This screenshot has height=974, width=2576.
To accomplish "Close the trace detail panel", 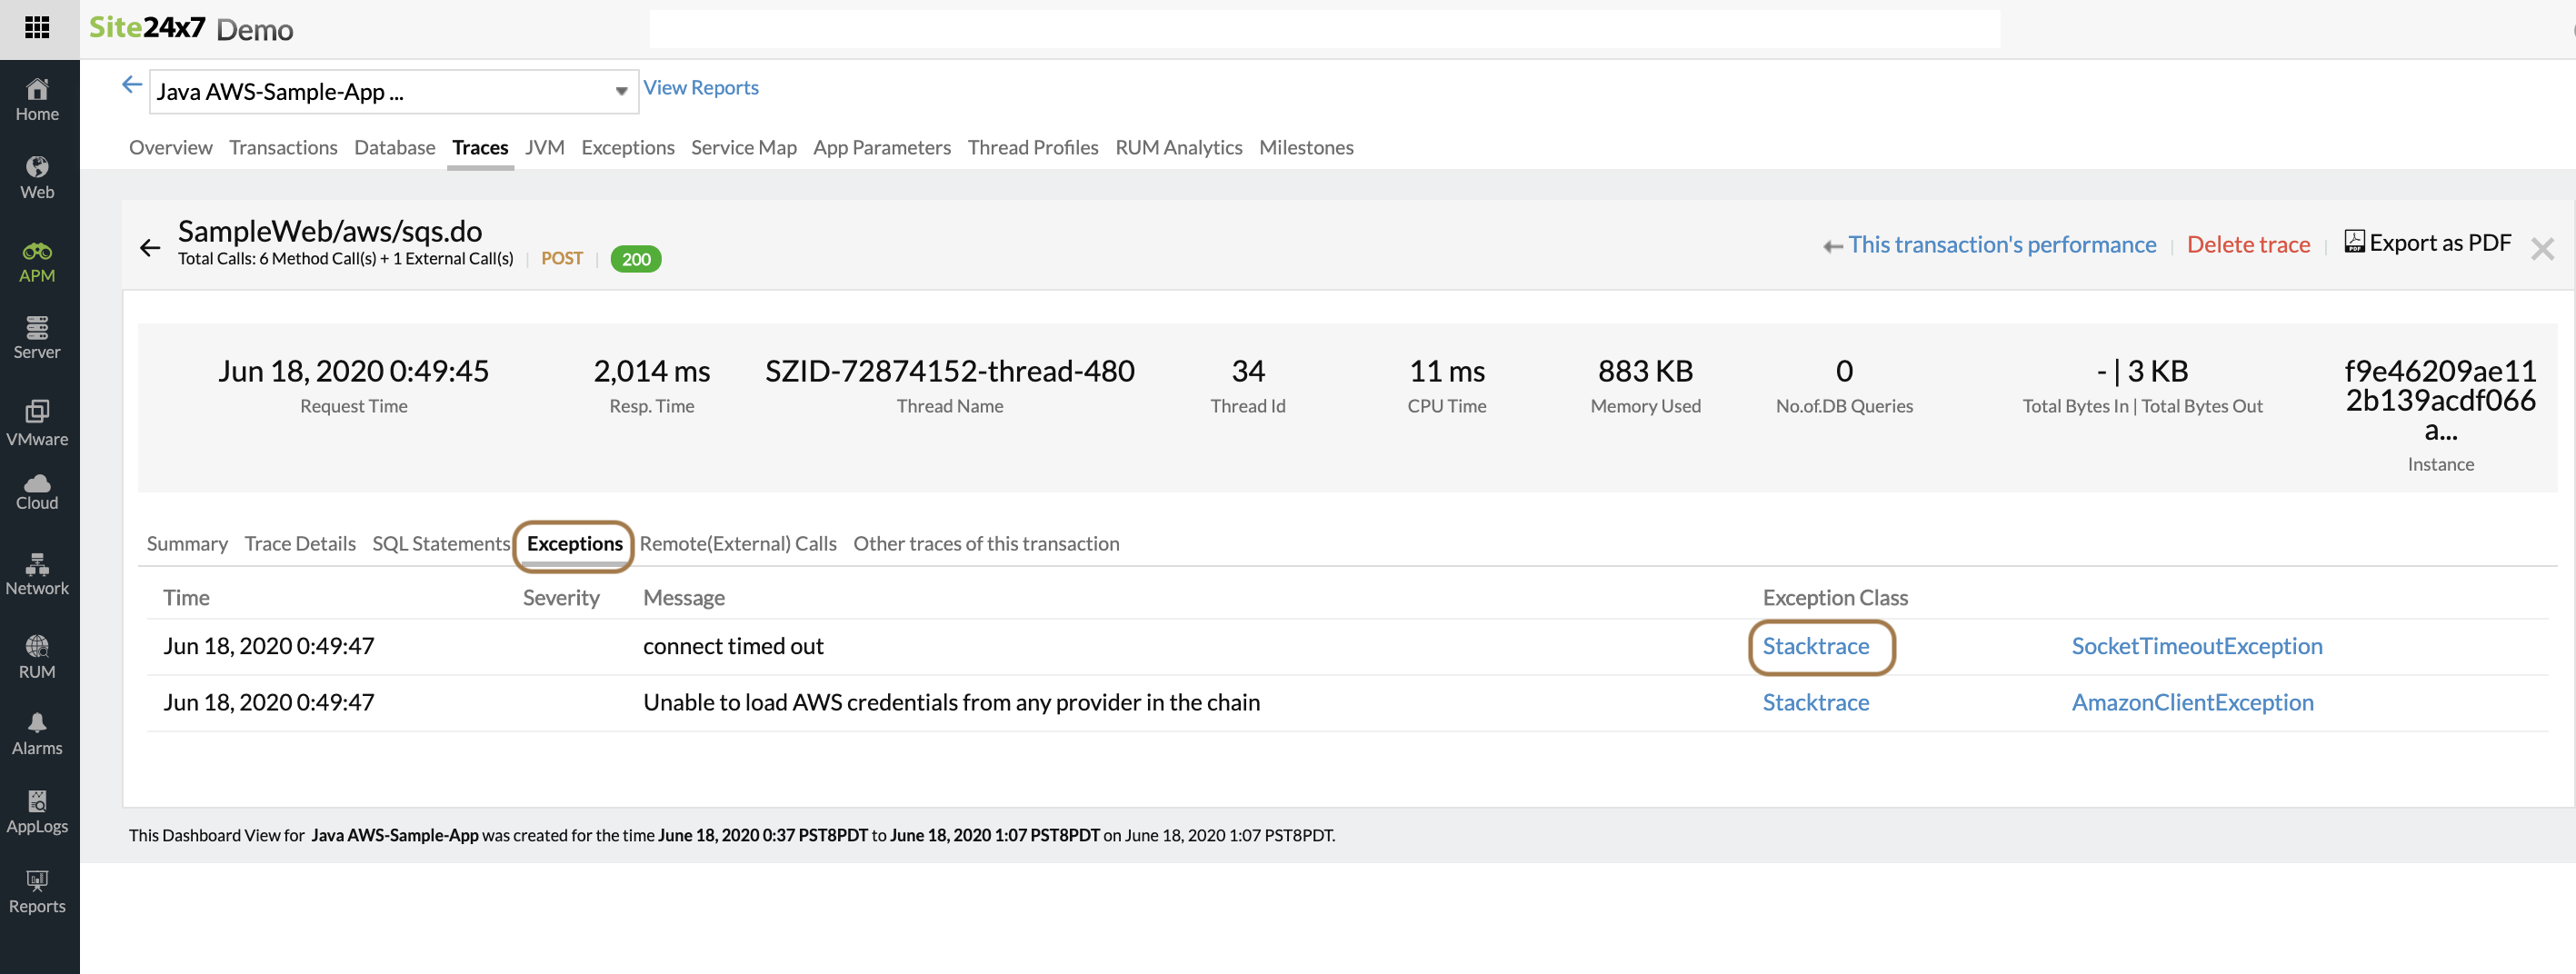I will (2542, 248).
